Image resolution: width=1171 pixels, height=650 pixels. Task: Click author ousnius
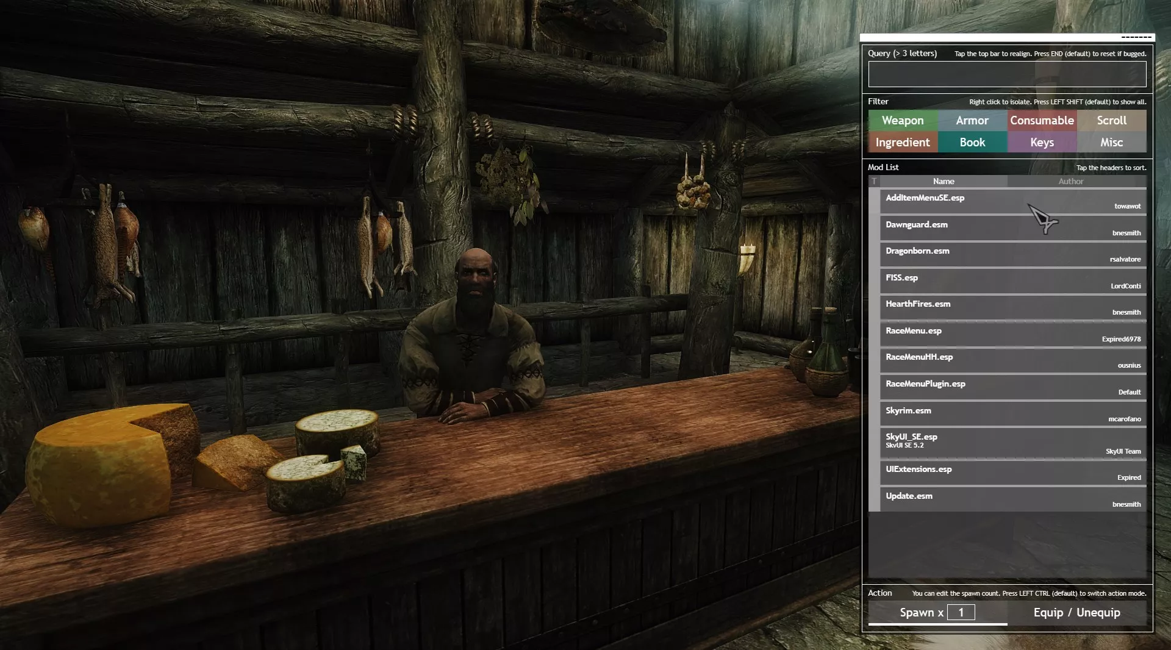1129,365
